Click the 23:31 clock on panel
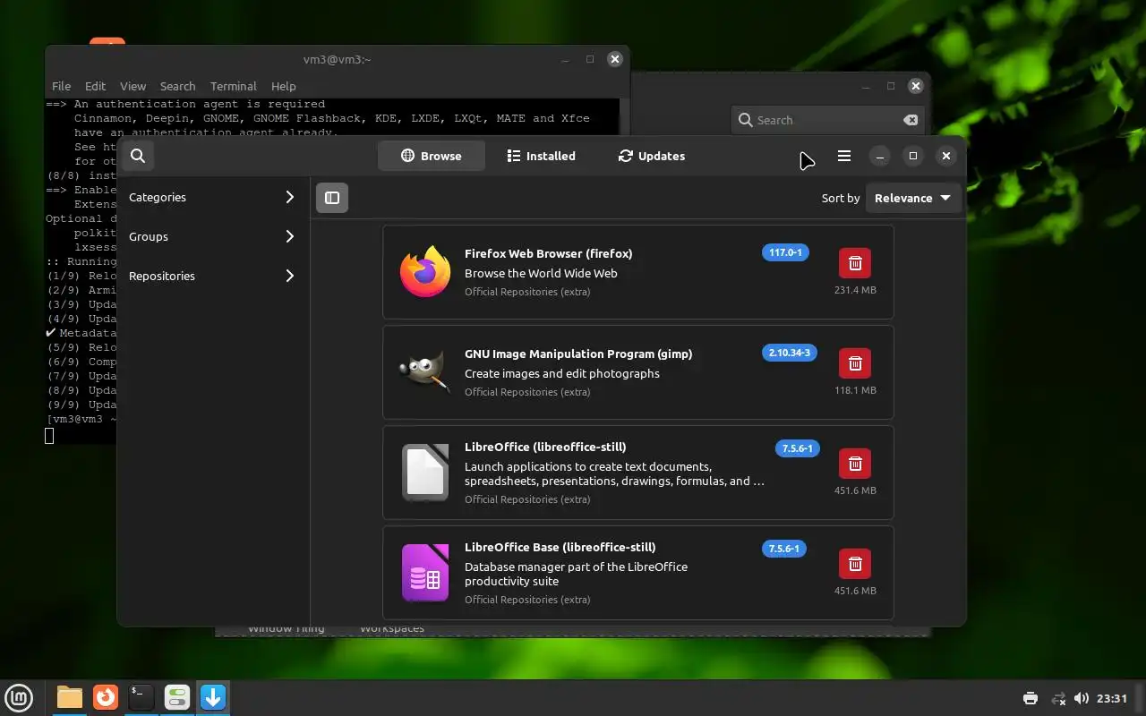The image size is (1146, 716). coord(1112,698)
